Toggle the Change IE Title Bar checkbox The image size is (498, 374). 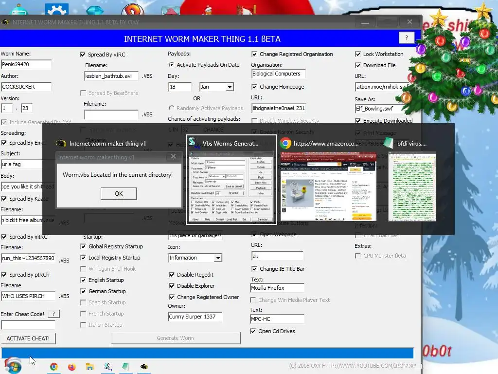point(254,269)
